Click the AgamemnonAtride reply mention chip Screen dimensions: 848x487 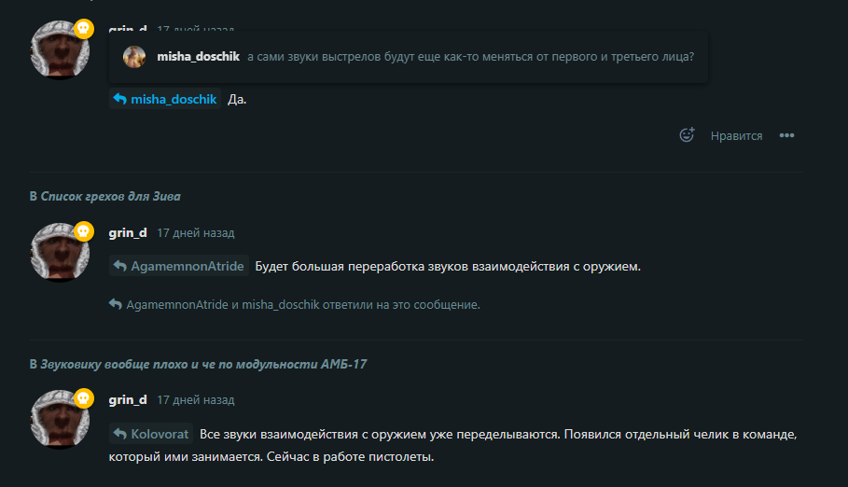tap(179, 266)
